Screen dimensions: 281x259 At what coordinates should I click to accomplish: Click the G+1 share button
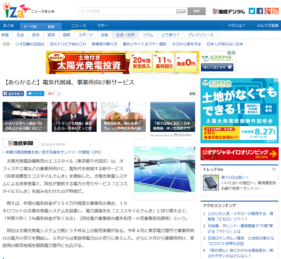point(51,94)
